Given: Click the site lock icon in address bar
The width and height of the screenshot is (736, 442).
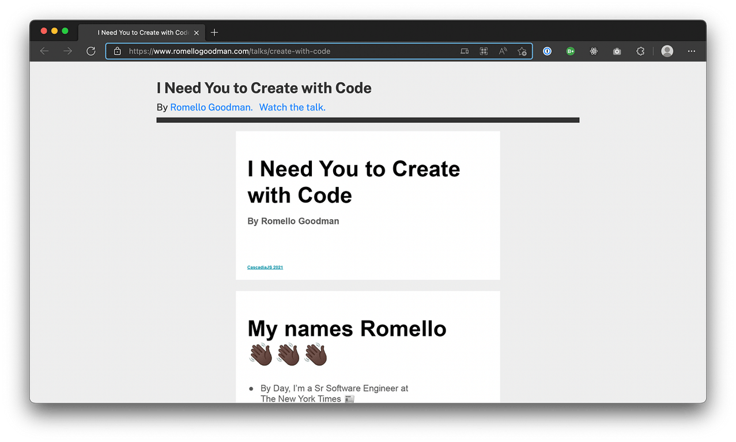Looking at the screenshot, I should (118, 51).
